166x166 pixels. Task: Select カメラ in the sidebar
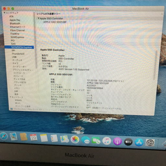tap(15, 63)
